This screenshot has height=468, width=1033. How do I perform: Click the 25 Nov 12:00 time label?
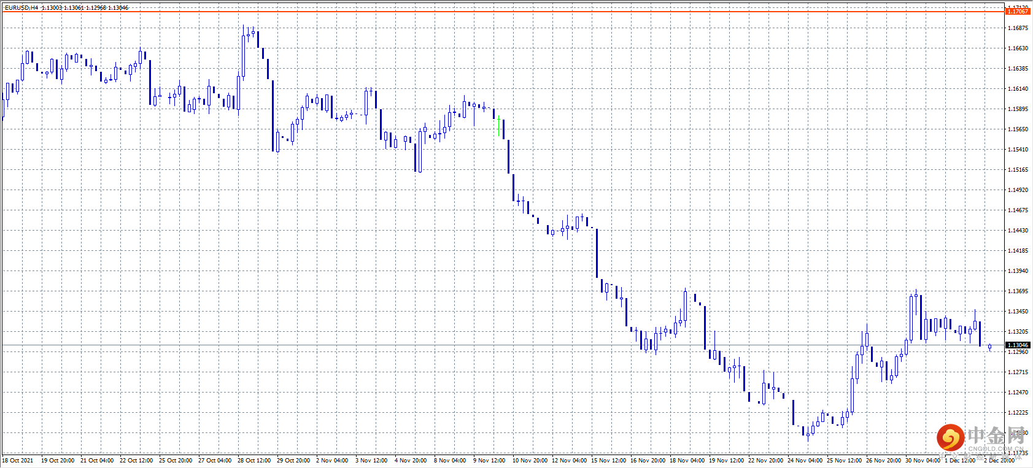pos(845,461)
